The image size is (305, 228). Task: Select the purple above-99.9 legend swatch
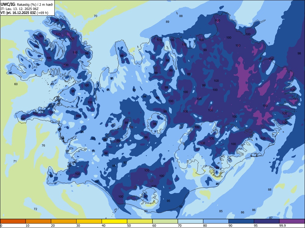point(292,221)
